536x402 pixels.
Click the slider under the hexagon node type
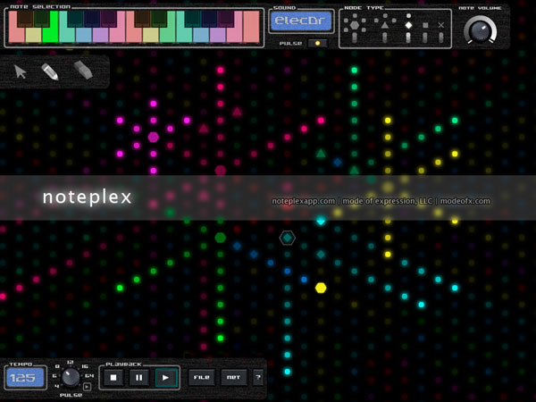pyautogui.click(x=355, y=38)
